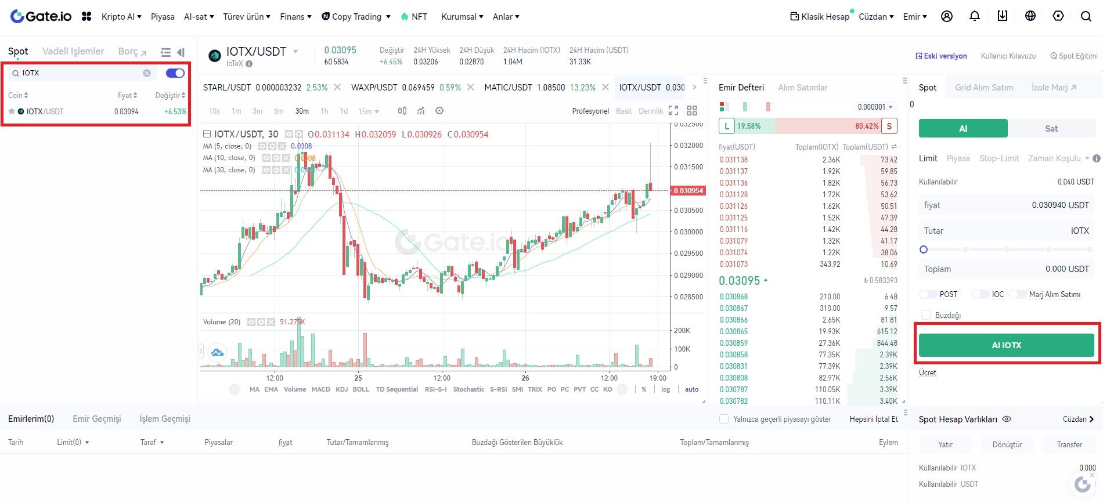Open the Cüzdan dropdown in header
The height and width of the screenshot is (503, 1103).
tap(876, 17)
